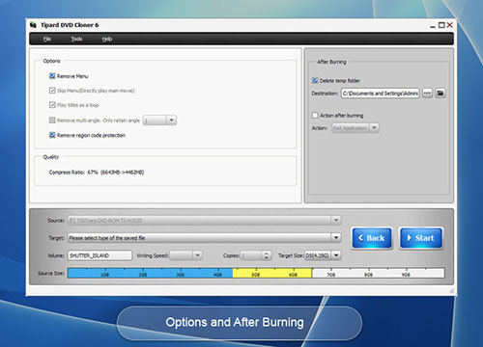Toggle Skip Menu directly play main movie
Screen dimensions: 483x347
point(52,91)
